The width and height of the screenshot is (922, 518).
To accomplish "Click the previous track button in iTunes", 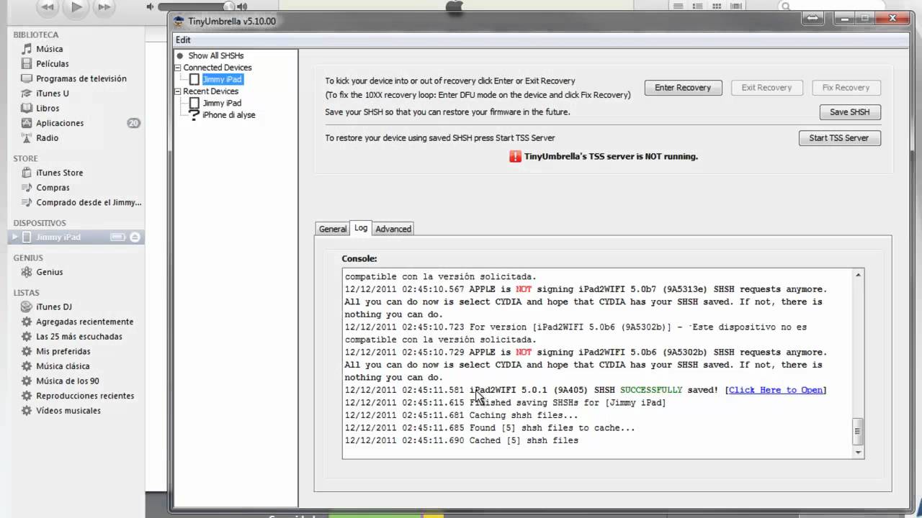I will click(x=48, y=7).
